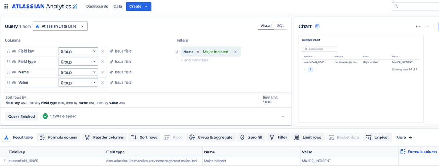Remove the Field key column
The width and height of the screenshot is (439, 166).
click(x=102, y=51)
